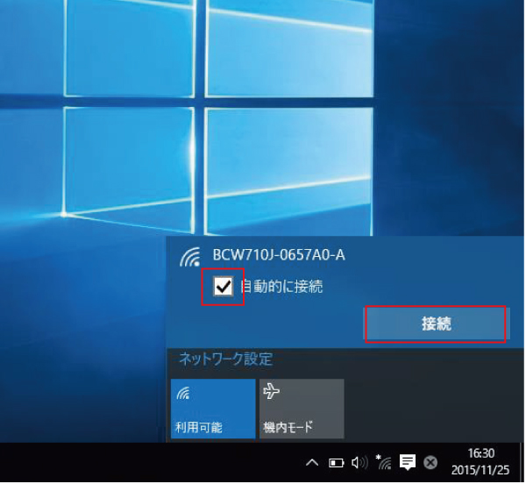
Task: Uncheck the 自動的に接続 checkbox
Action: 223,287
